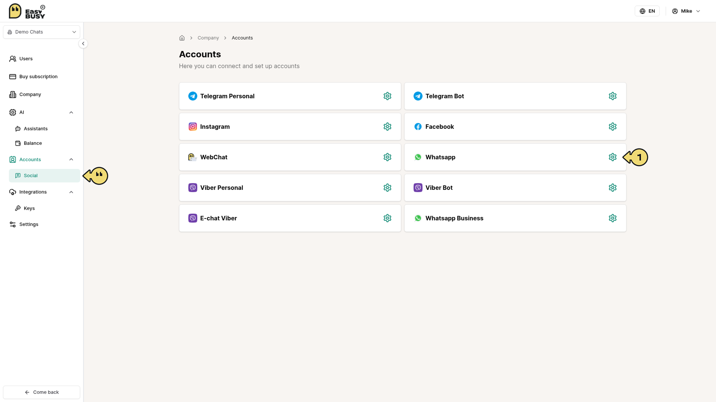Click the Telegram Personal logo icon

[x=193, y=96]
